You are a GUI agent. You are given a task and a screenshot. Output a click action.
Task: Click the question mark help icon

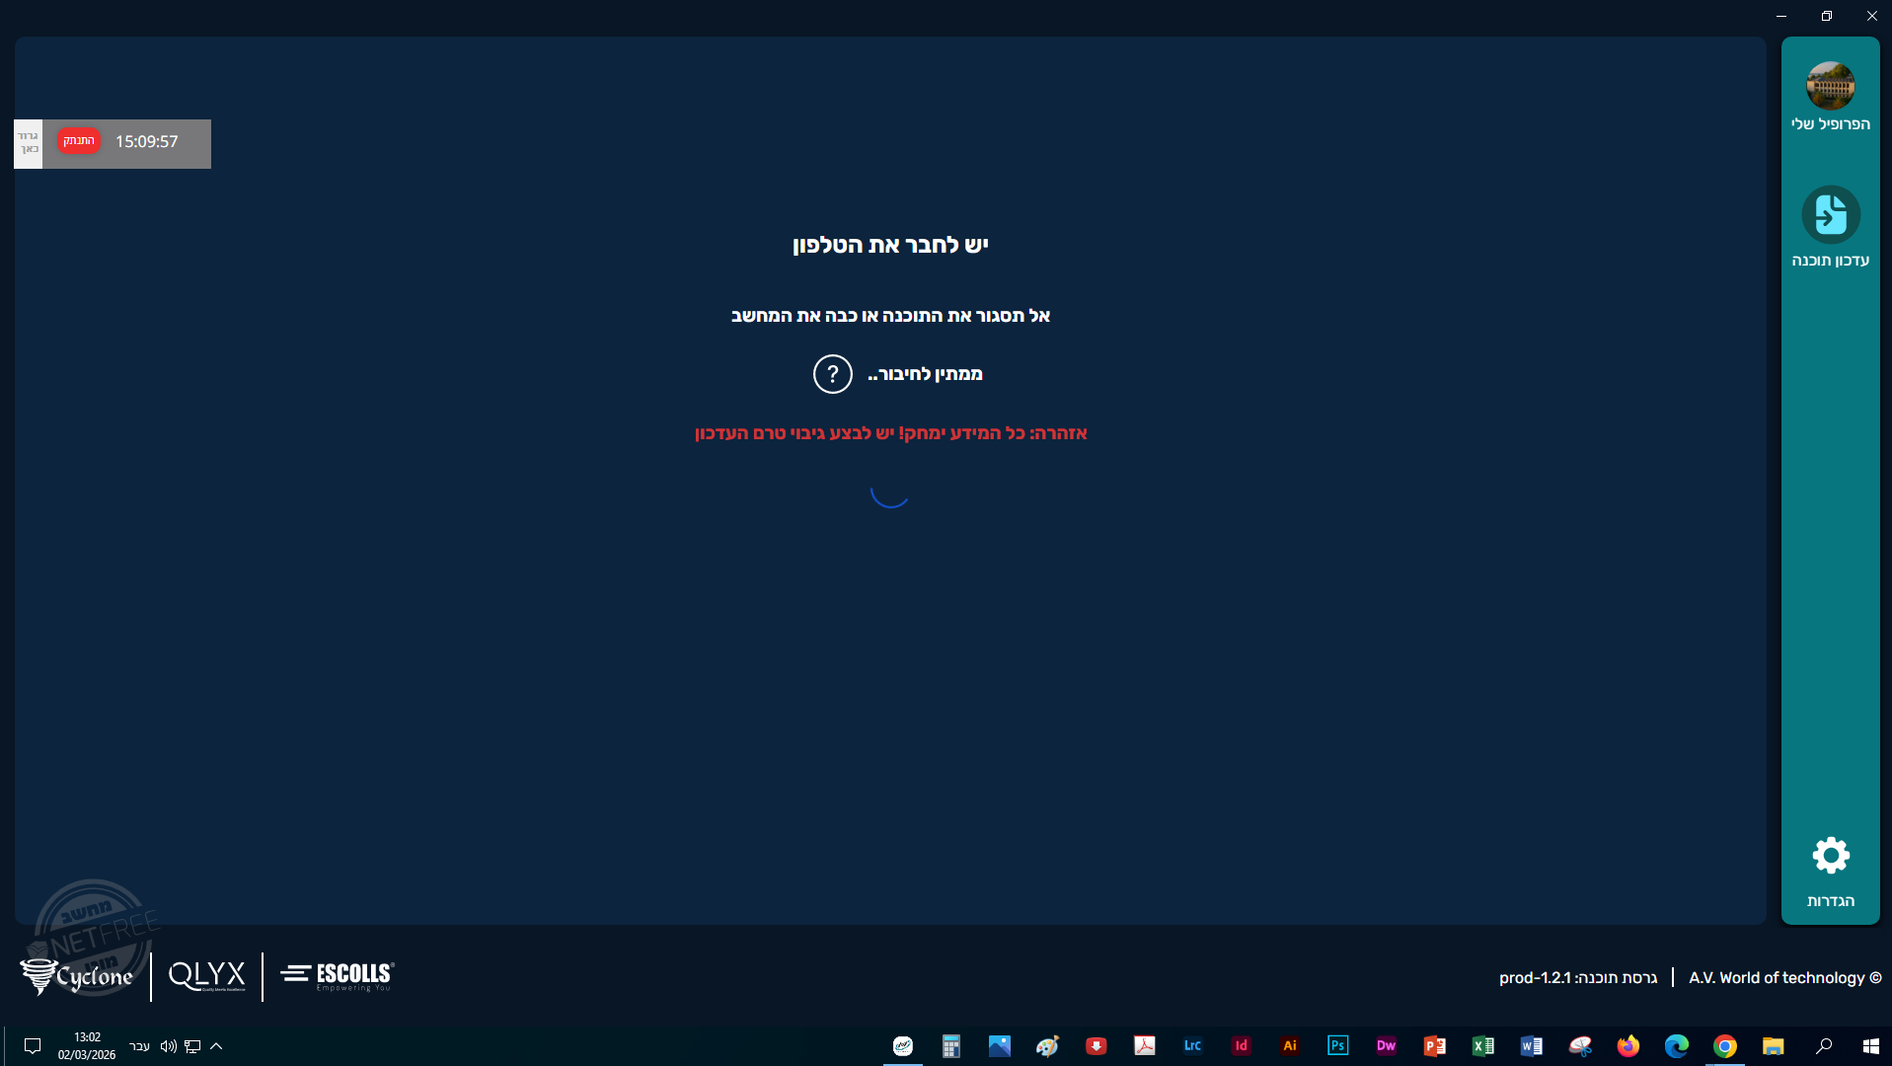(x=832, y=374)
